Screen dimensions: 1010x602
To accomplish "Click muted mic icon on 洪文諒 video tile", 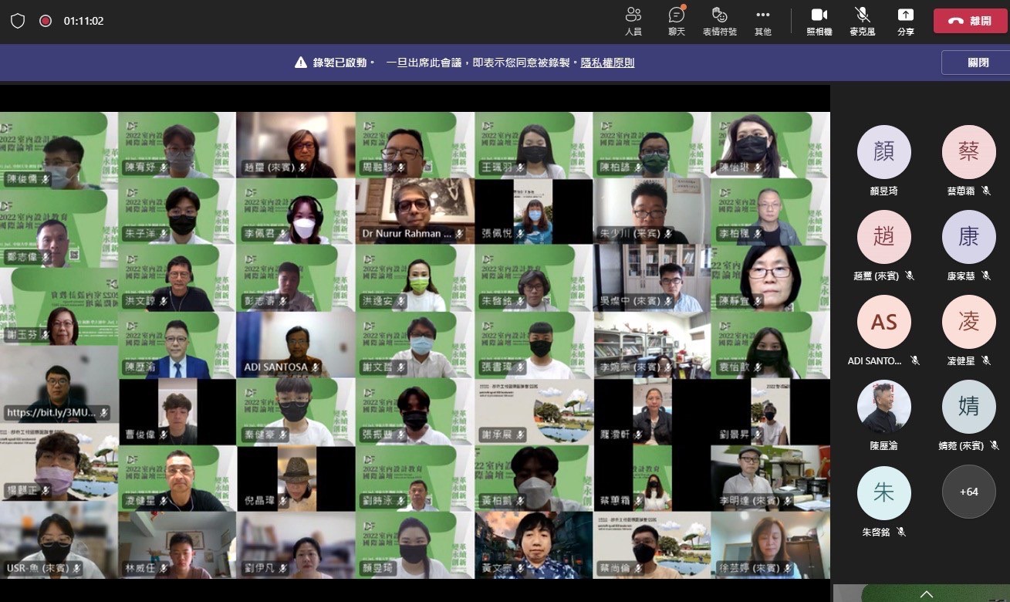I will pos(163,301).
